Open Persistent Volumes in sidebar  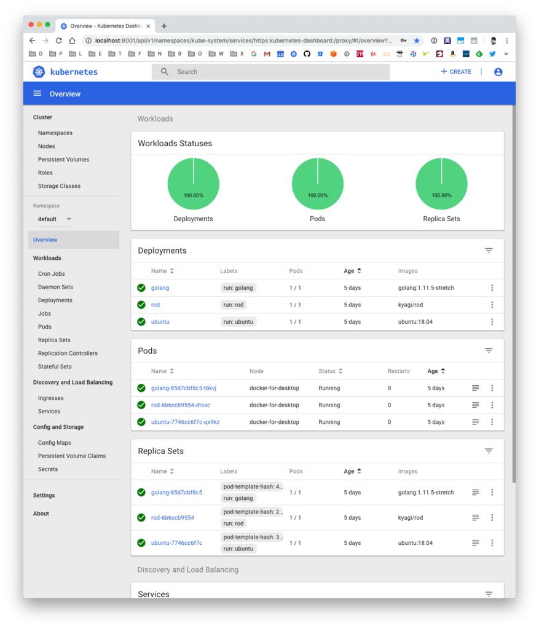coord(63,159)
